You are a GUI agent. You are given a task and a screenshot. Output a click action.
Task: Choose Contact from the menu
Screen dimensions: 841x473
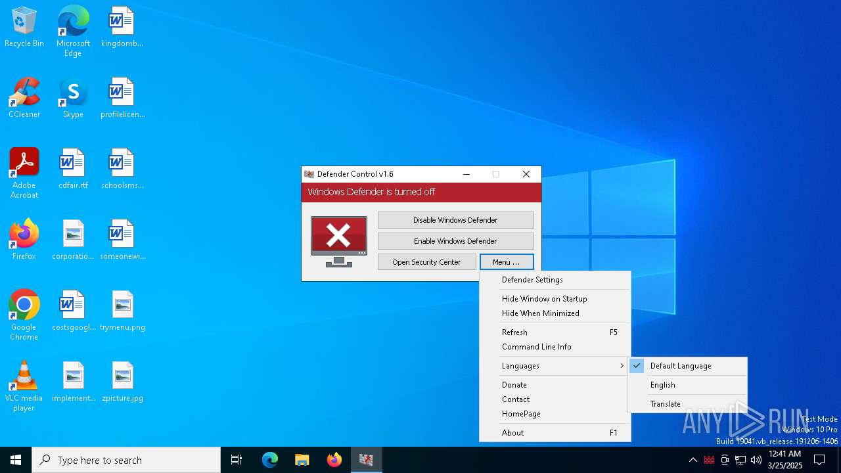555,399
